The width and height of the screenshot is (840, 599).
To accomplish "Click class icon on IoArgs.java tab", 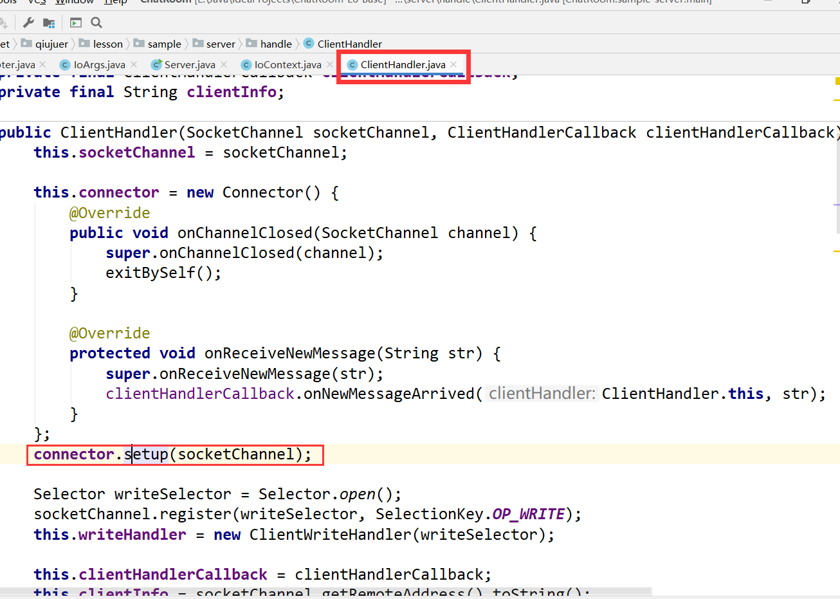I will [64, 64].
